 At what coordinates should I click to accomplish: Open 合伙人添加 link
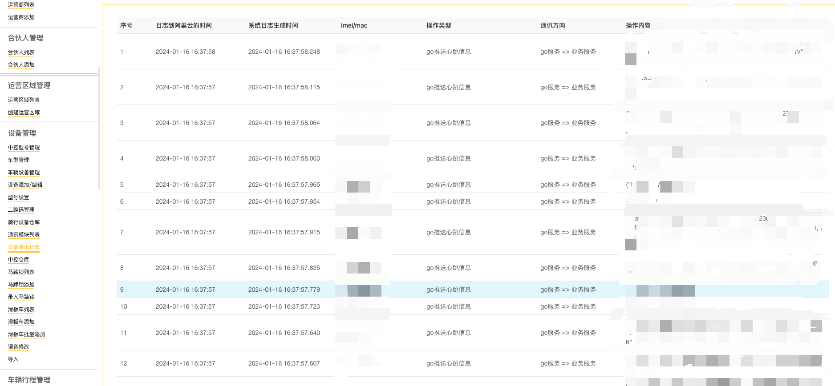coord(21,65)
